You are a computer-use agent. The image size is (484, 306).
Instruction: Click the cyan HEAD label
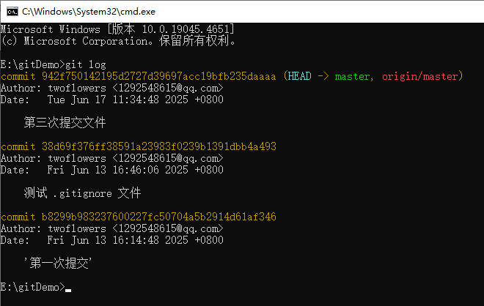299,76
